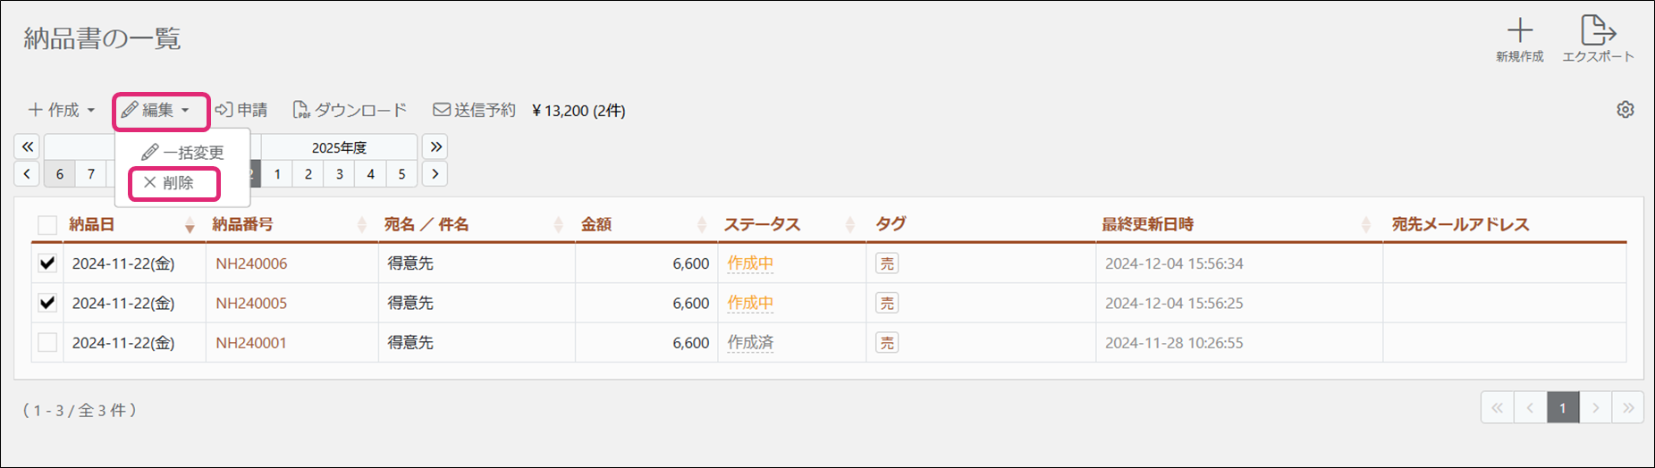1655x468 pixels.
Task: Select month 3 in the period bar
Action: [x=340, y=174]
